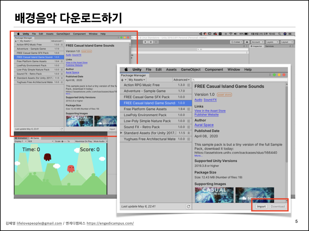Click the lock icon in the Inspector panel header

[x=290, y=46]
